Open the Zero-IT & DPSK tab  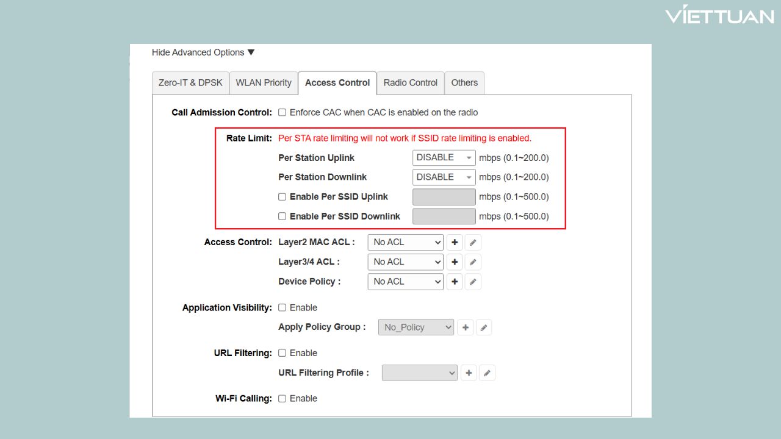[x=190, y=83]
